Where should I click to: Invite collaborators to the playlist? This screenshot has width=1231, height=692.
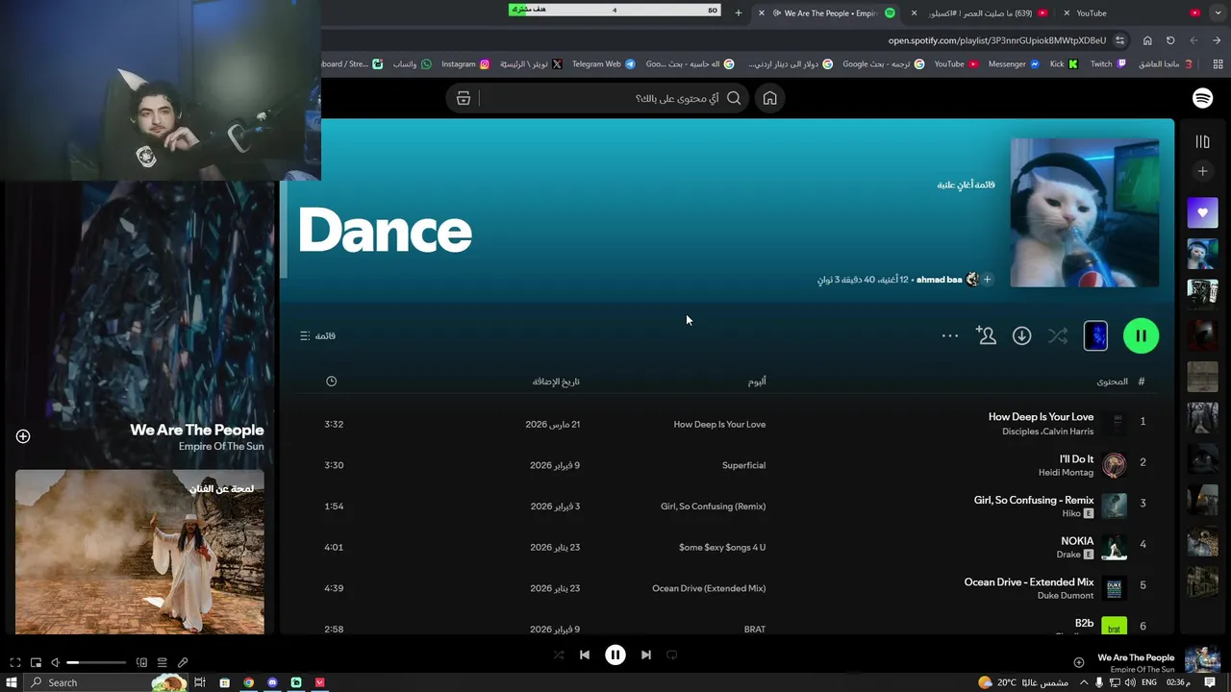click(x=986, y=335)
